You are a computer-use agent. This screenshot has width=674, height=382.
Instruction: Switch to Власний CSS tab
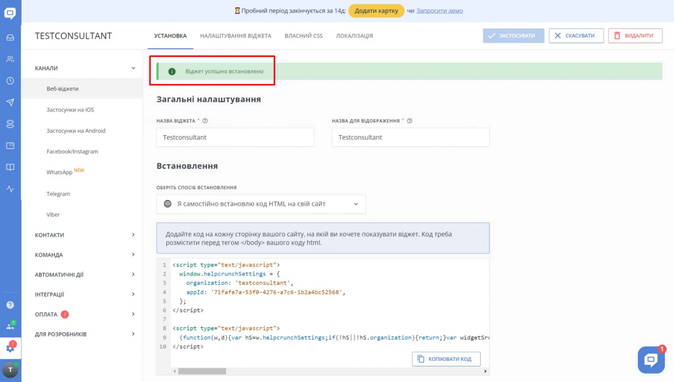pos(303,36)
